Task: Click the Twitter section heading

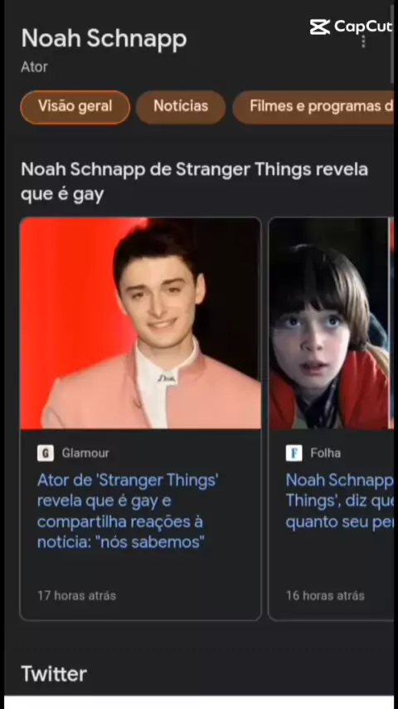Action: click(54, 674)
